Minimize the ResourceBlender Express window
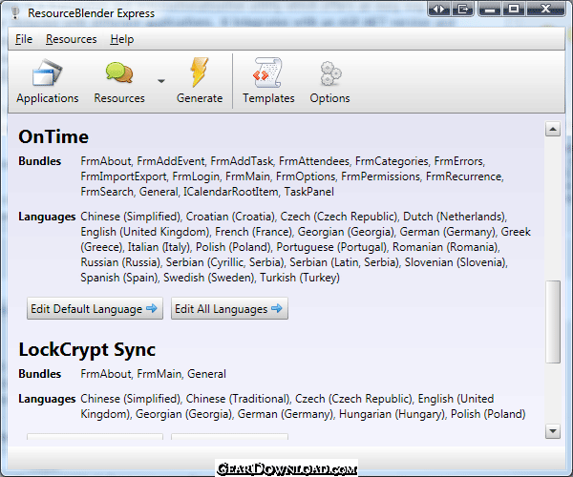This screenshot has width=573, height=477. tap(490, 9)
